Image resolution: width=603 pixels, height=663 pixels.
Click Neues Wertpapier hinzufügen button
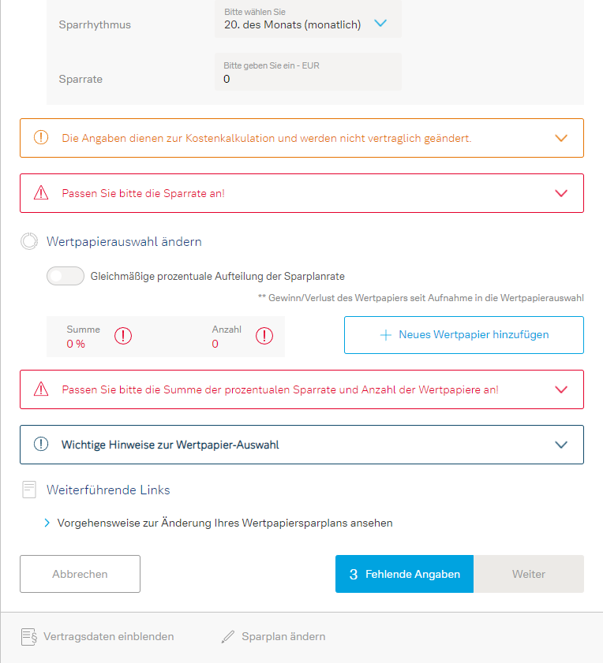pos(464,335)
